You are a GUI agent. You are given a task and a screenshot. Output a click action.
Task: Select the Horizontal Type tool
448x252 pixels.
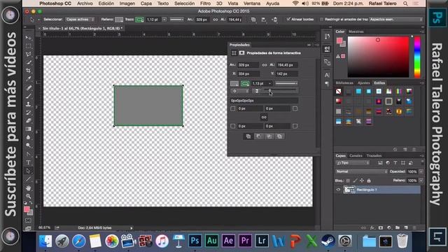[28, 162]
